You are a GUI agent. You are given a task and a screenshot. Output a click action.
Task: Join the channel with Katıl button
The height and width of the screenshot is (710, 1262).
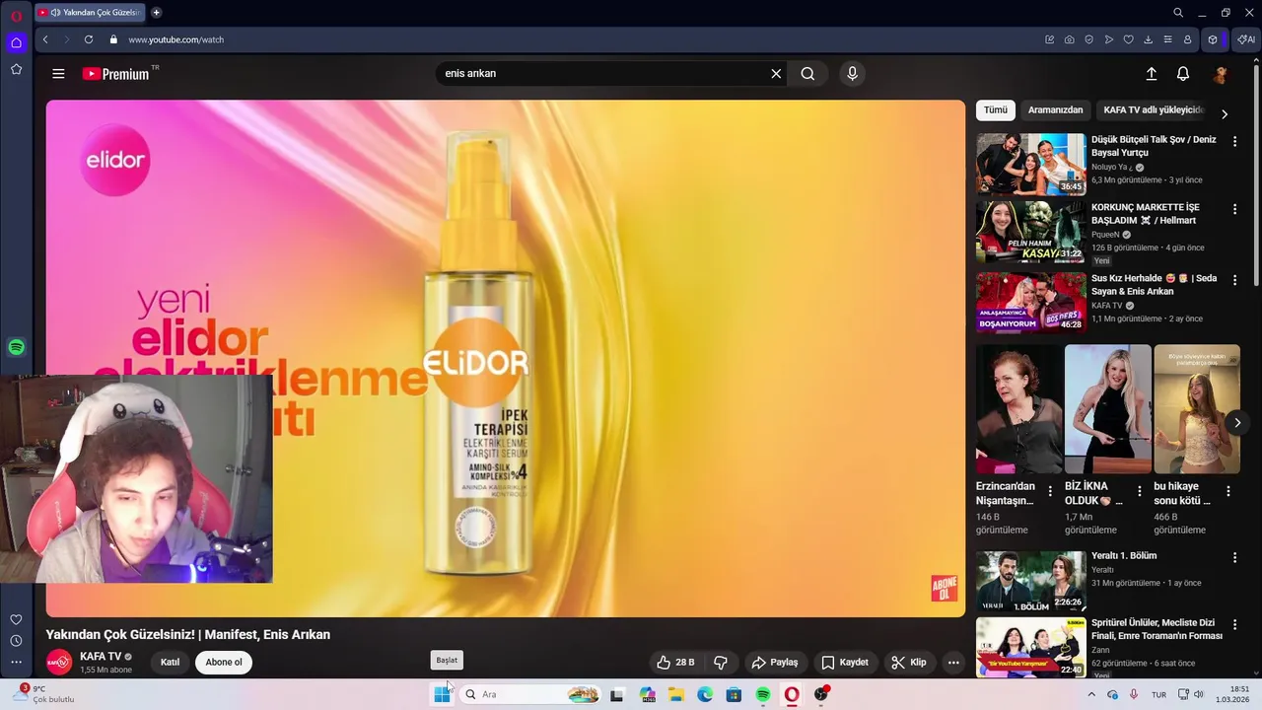click(170, 663)
